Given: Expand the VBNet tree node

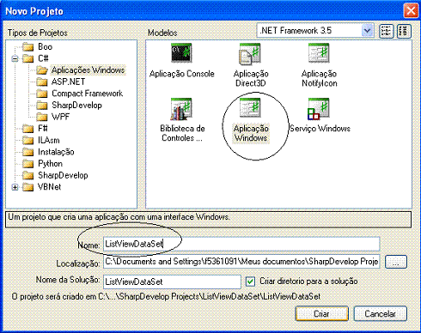Looking at the screenshot, I should (15, 187).
